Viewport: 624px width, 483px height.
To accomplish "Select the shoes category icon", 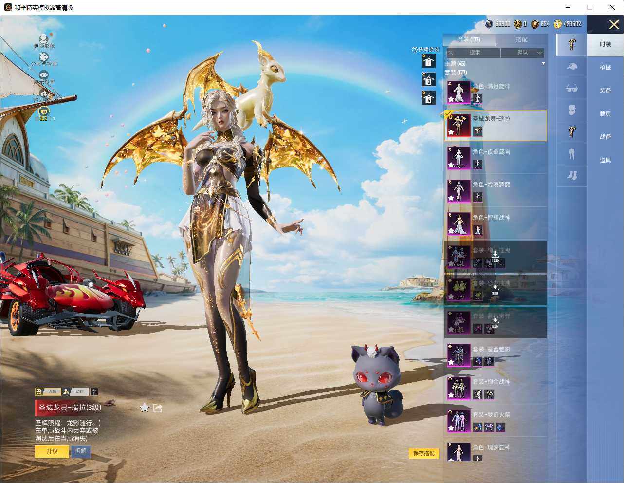I will tap(572, 175).
